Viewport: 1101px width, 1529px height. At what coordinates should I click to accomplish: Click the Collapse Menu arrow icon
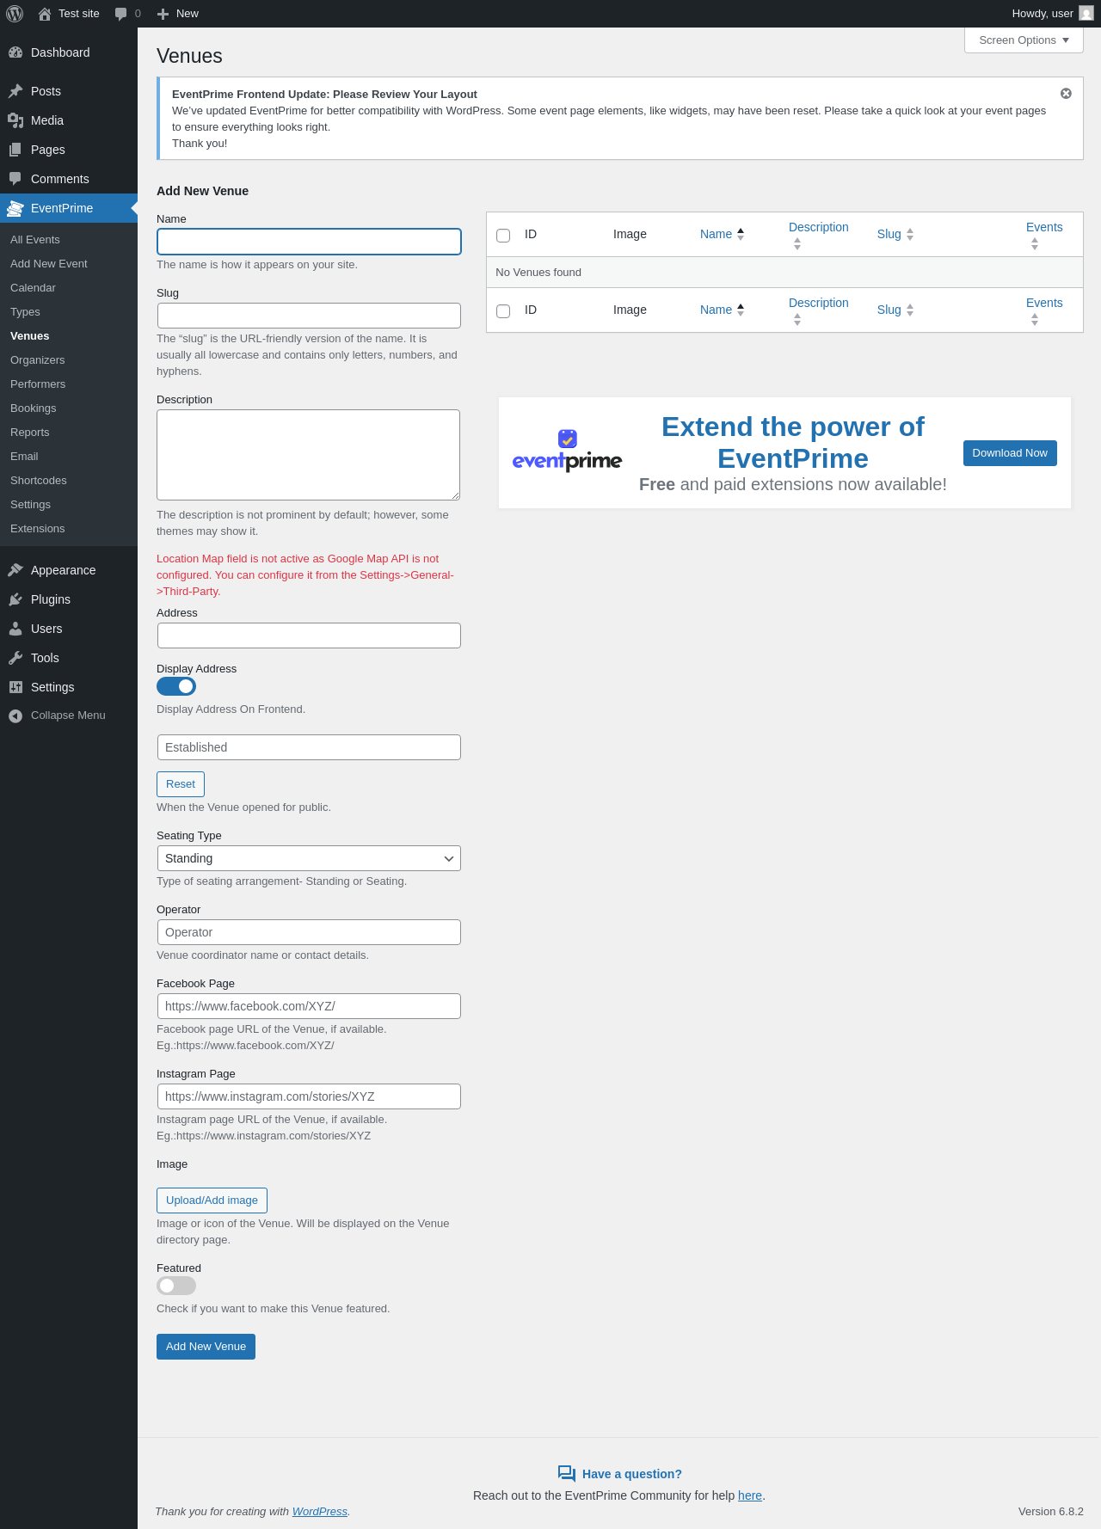pyautogui.click(x=15, y=715)
